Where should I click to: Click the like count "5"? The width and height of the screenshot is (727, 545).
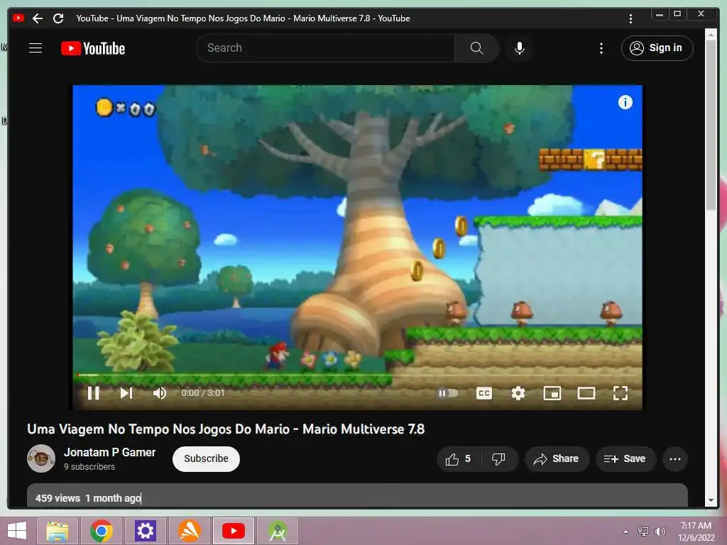[x=468, y=459]
